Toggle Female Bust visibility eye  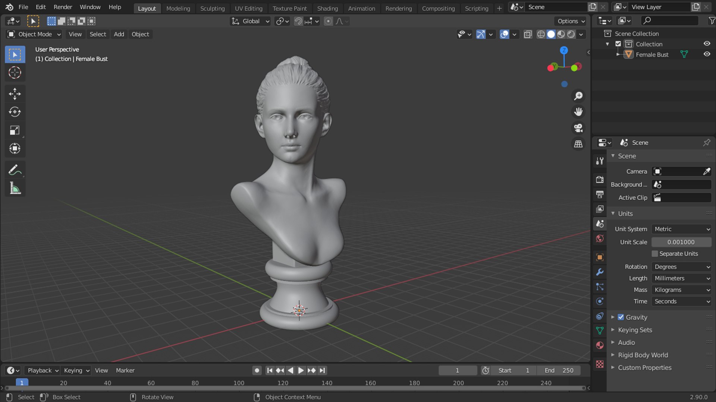tap(707, 54)
